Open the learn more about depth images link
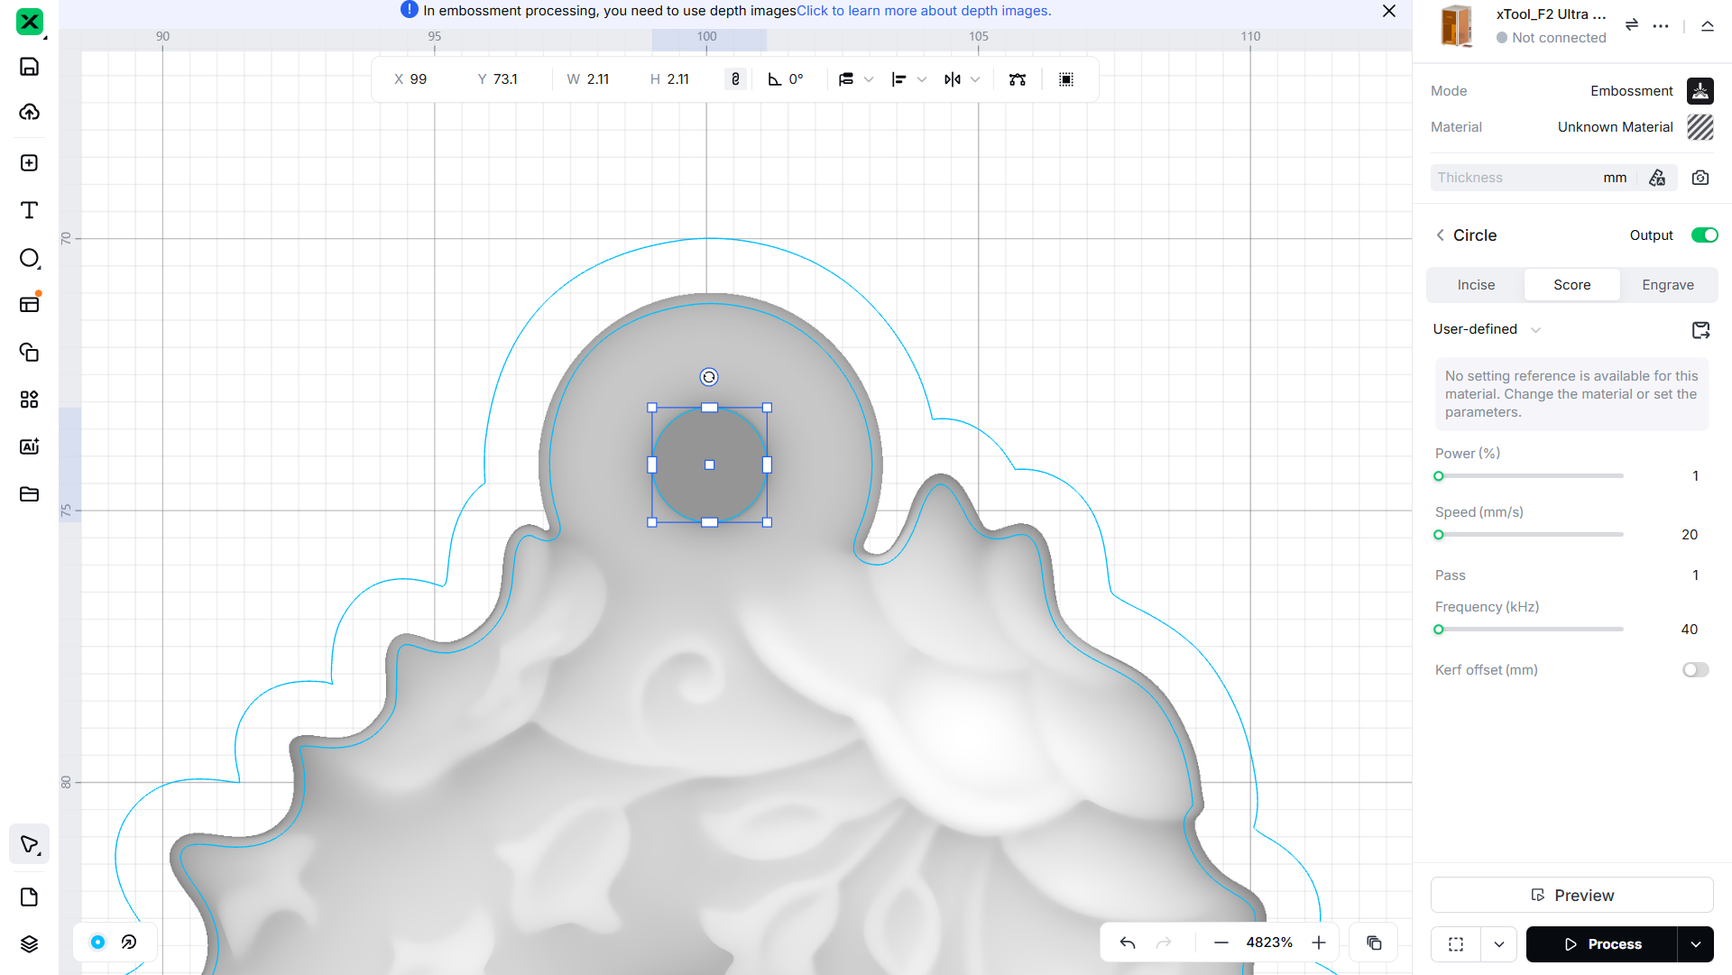This screenshot has width=1732, height=975. 924,11
